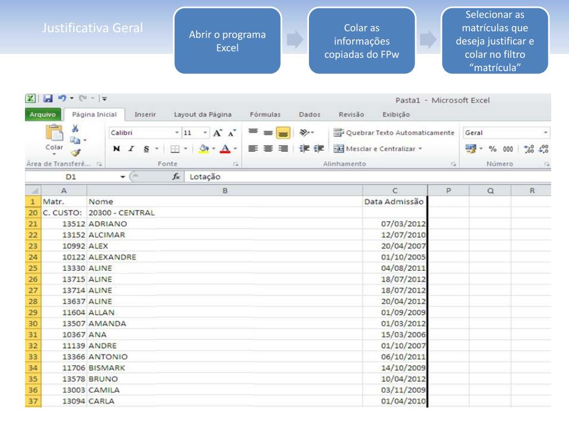Apply Percent Style with the % icon
The height and width of the screenshot is (427, 569).
click(492, 149)
